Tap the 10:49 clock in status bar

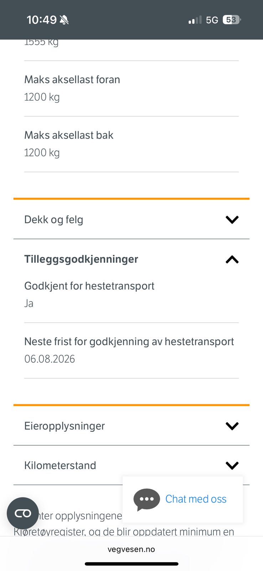[41, 20]
